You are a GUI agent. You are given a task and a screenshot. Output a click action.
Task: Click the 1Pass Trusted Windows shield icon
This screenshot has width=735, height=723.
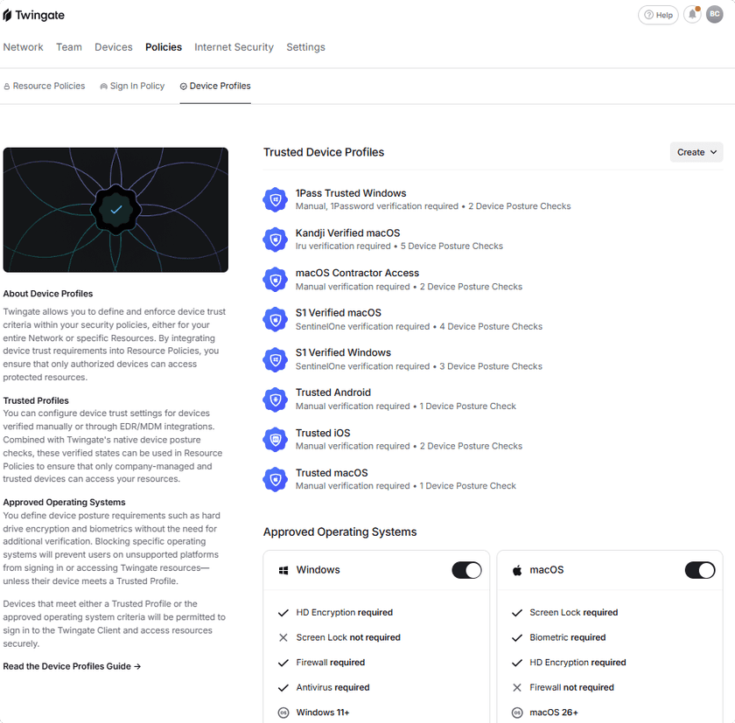(276, 200)
